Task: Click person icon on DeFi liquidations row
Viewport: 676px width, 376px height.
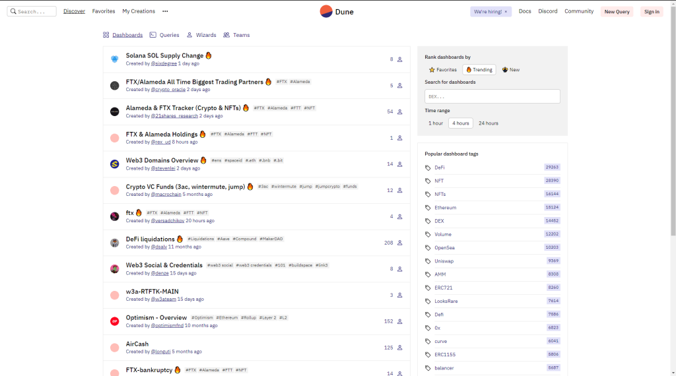Action: [399, 243]
